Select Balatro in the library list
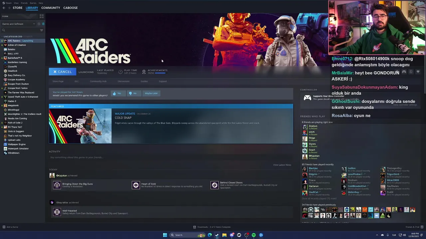 [12, 49]
